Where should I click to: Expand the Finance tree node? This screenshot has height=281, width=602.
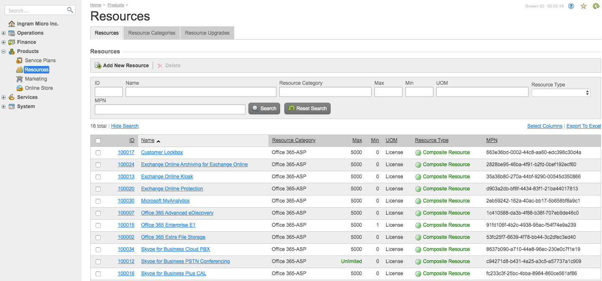[4, 42]
